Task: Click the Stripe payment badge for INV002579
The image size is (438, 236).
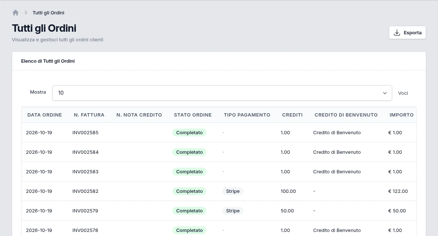Action: tap(233, 211)
